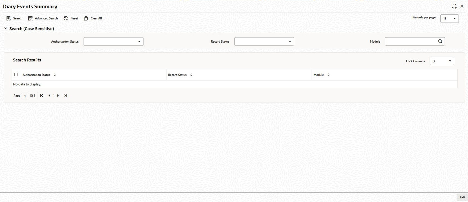The width and height of the screenshot is (468, 202).
Task: Open the Lock Columns dropdown
Action: (x=442, y=61)
